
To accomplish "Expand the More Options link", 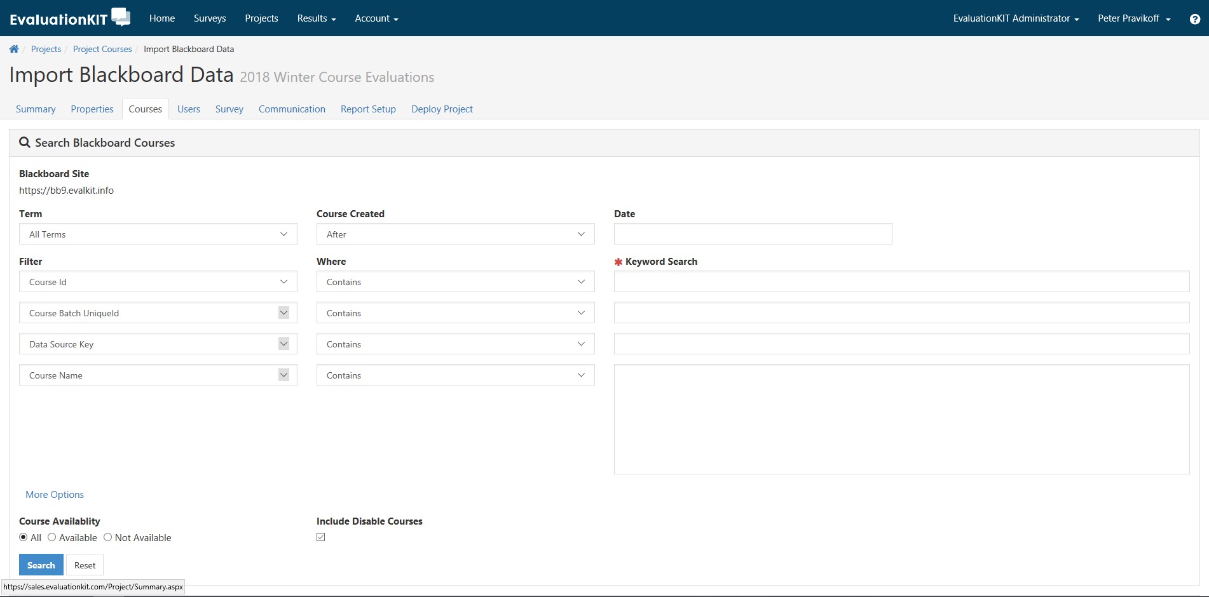I will pos(55,495).
